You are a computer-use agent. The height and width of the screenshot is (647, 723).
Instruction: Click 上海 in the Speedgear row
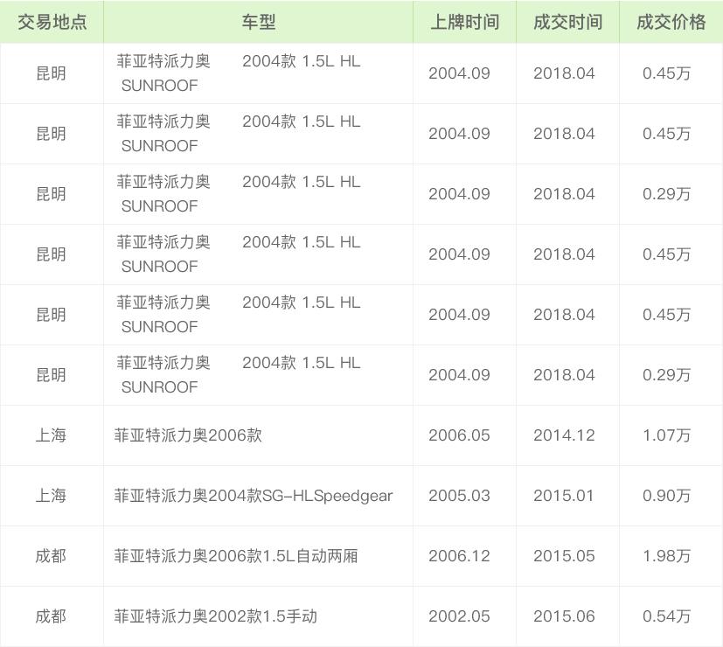pos(52,496)
